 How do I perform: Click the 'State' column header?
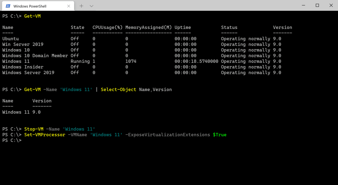click(77, 27)
